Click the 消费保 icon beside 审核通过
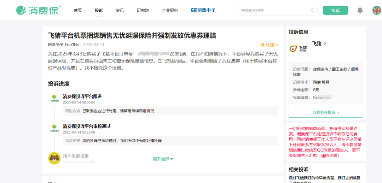Screen dimensions: 382x183 (x=54, y=128)
